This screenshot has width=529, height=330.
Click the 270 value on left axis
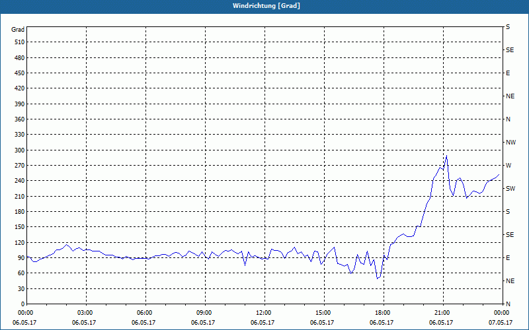20,166
